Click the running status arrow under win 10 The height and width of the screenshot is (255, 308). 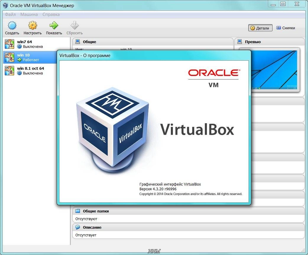[19, 60]
